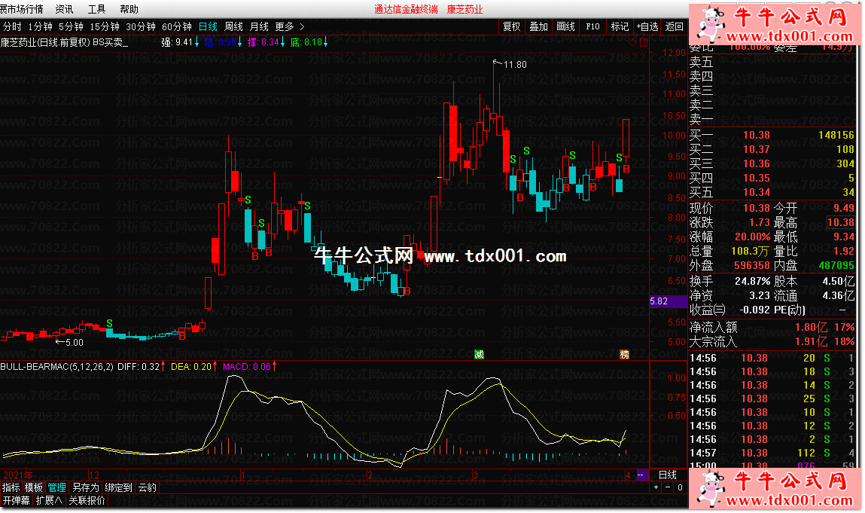
Task: Click the 5.00 low price label
Action: coord(75,342)
